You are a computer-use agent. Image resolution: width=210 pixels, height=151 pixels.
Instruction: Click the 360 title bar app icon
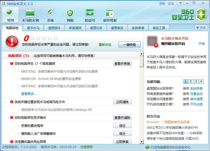(4, 4)
